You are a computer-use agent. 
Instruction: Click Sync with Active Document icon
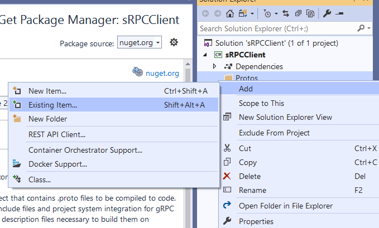tap(286, 13)
